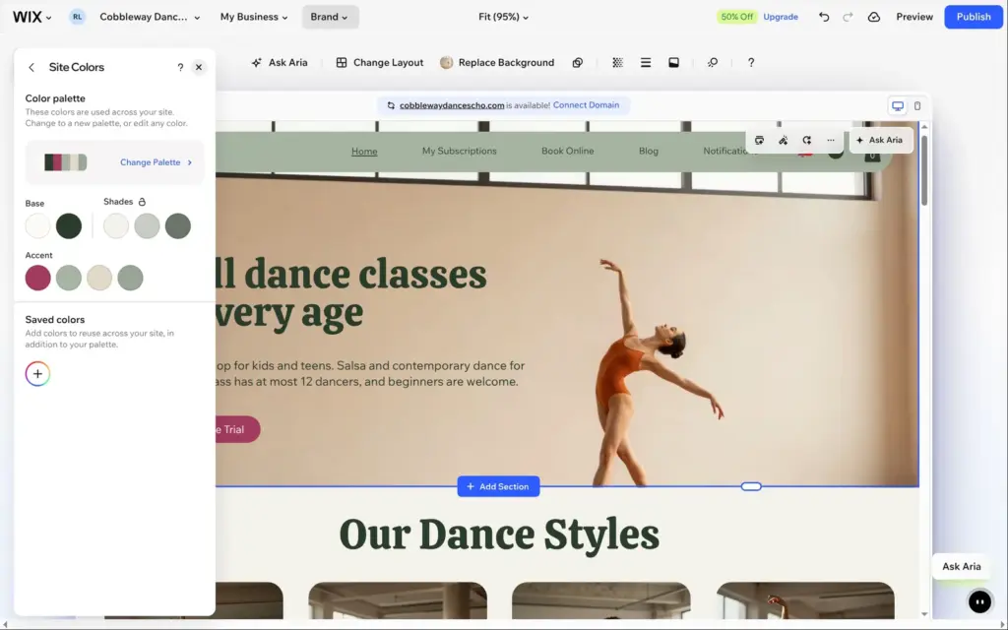Open toolbar help question mark

751,62
